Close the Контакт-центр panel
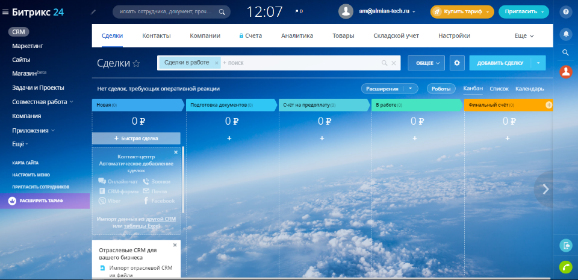 click(176, 152)
